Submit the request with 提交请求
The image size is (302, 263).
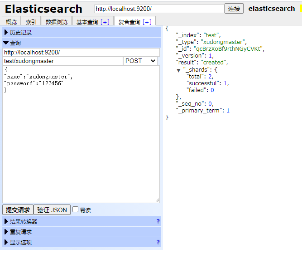point(18,210)
